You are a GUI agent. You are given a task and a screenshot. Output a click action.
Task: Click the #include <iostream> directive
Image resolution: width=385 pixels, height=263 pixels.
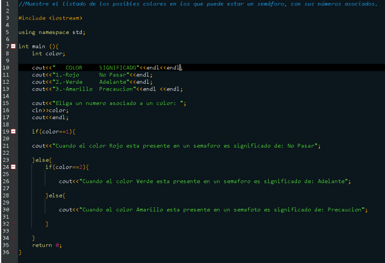point(50,18)
